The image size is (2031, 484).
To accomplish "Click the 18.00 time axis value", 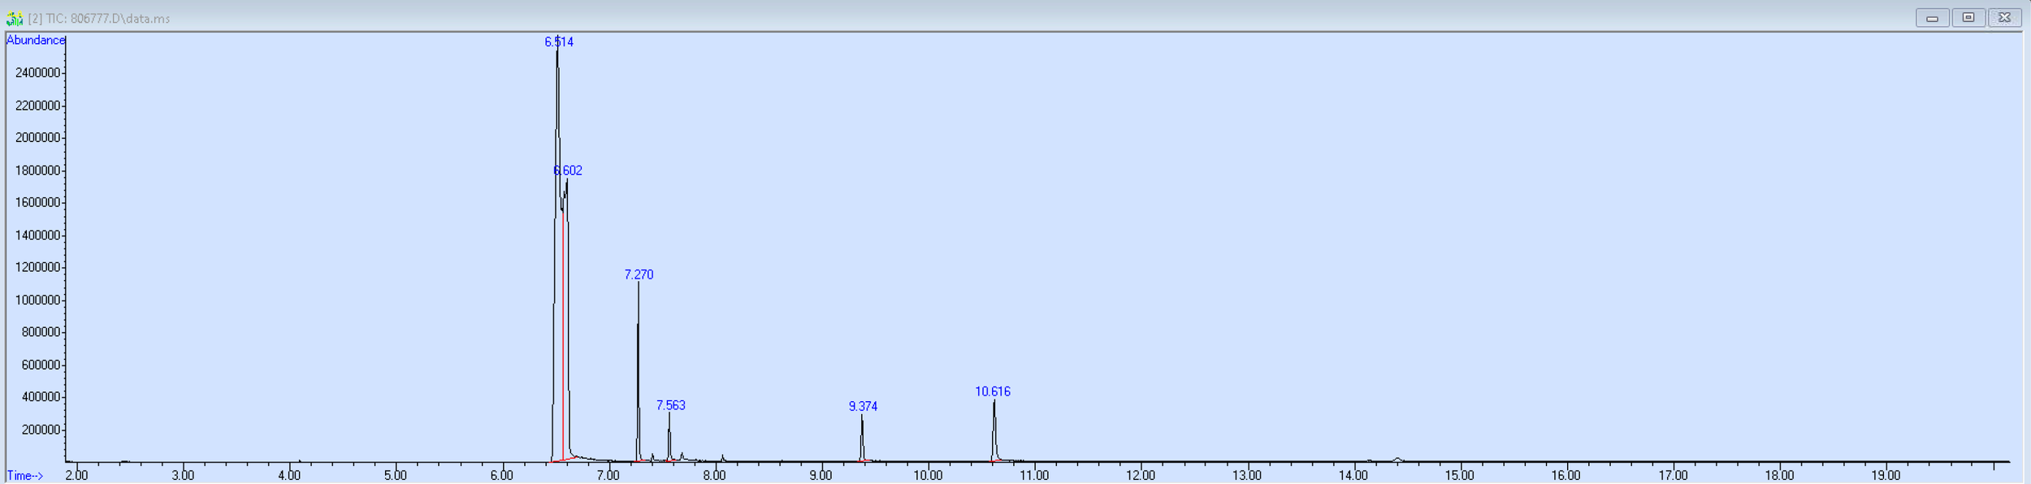I will pyautogui.click(x=1780, y=476).
